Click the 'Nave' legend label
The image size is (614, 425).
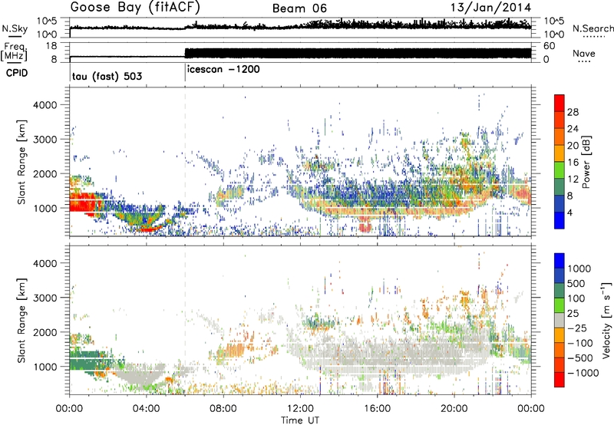[x=584, y=53]
